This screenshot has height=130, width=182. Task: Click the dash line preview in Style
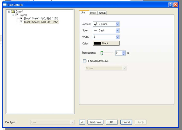[x=95, y=30]
